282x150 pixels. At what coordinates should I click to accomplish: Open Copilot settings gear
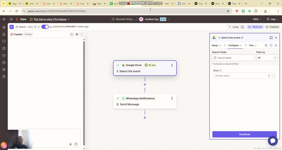click(77, 34)
